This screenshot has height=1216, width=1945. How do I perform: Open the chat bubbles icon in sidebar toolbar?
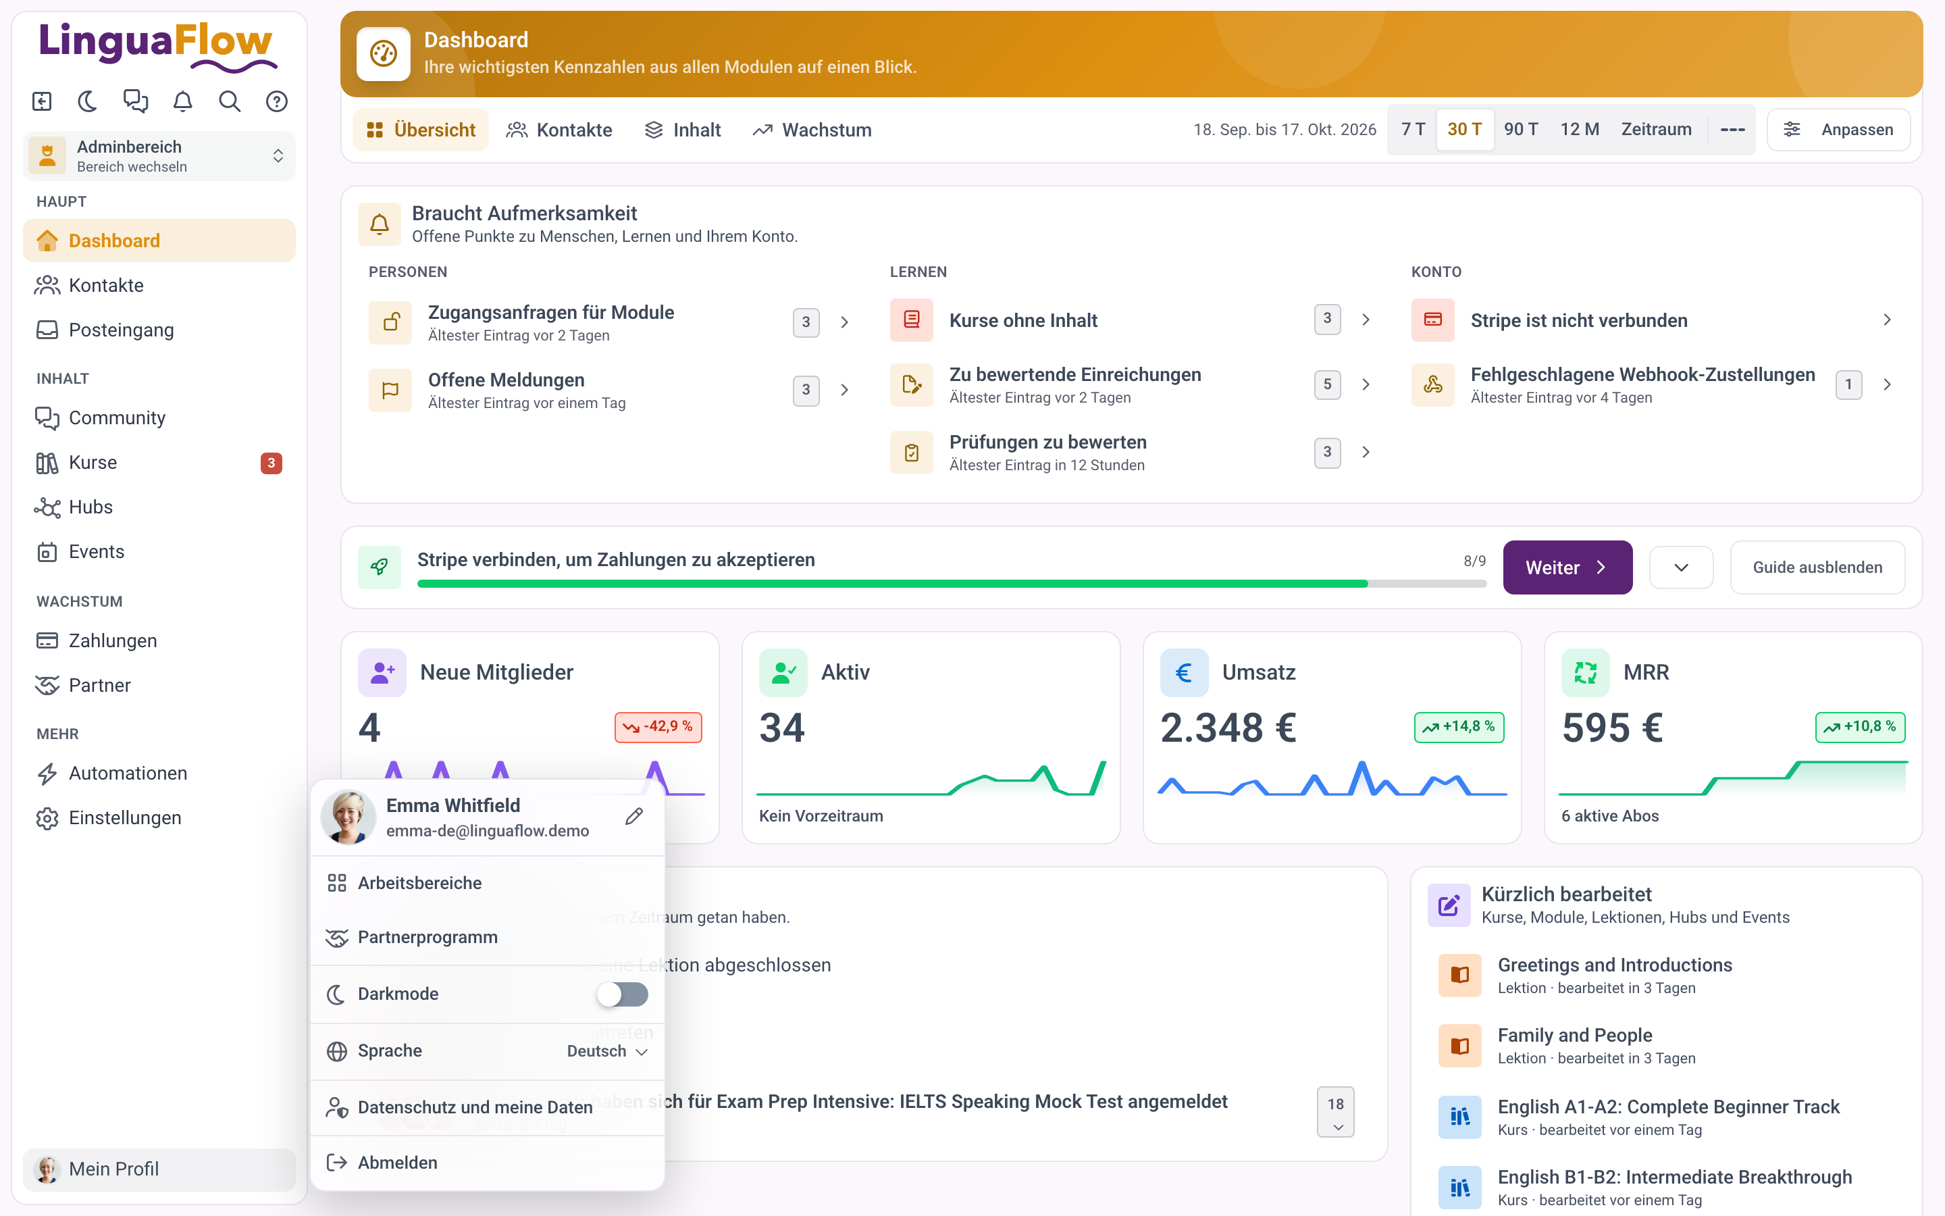(x=135, y=101)
